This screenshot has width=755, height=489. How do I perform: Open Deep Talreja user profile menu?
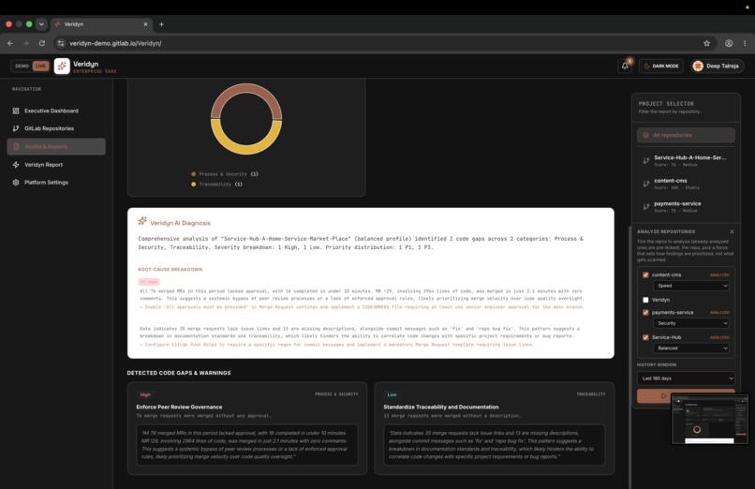(717, 66)
